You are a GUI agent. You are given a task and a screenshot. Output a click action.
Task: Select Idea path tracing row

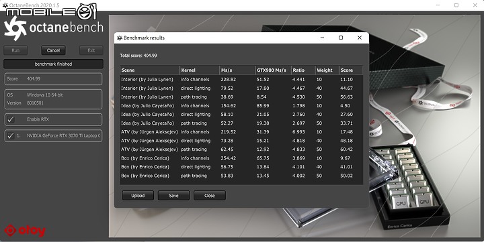click(x=241, y=123)
